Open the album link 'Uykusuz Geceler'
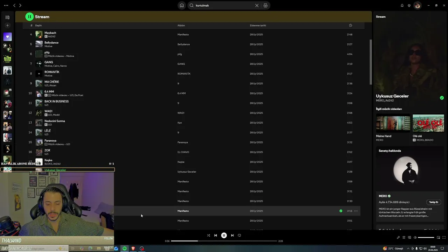 coord(187,172)
